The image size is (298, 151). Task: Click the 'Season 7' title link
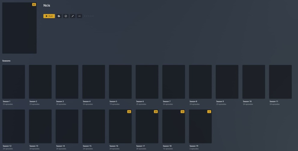[167, 101]
